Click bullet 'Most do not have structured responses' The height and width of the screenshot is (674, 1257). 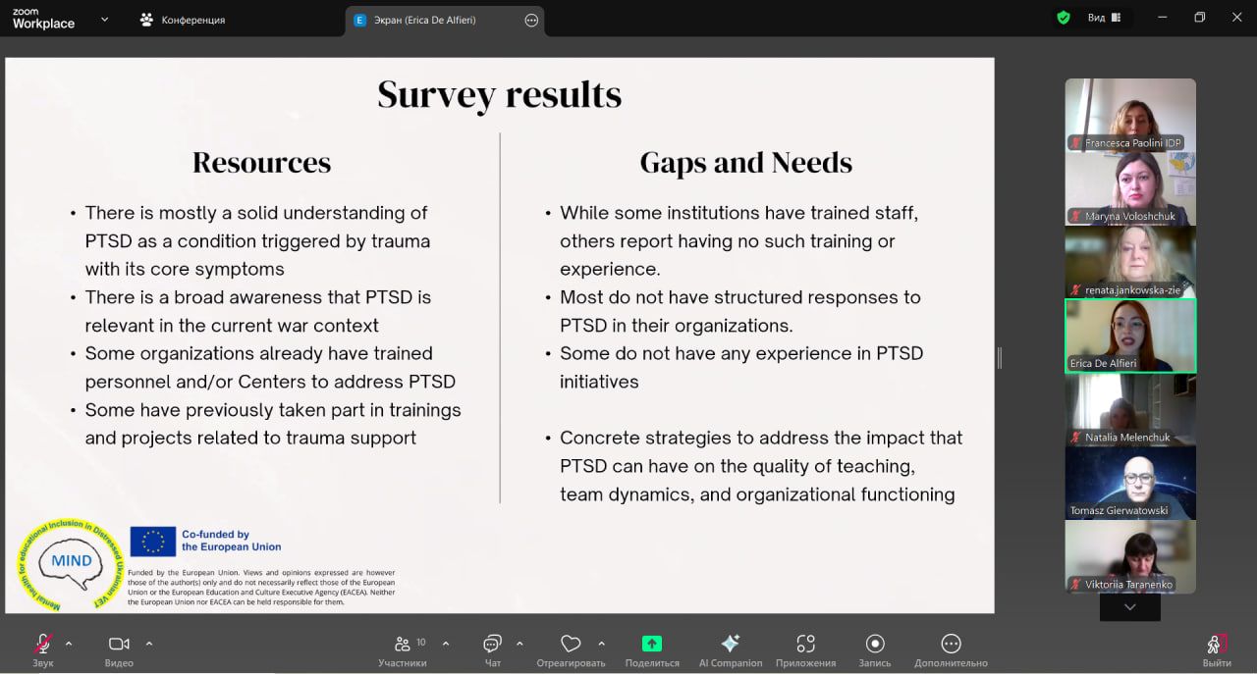[739, 311]
